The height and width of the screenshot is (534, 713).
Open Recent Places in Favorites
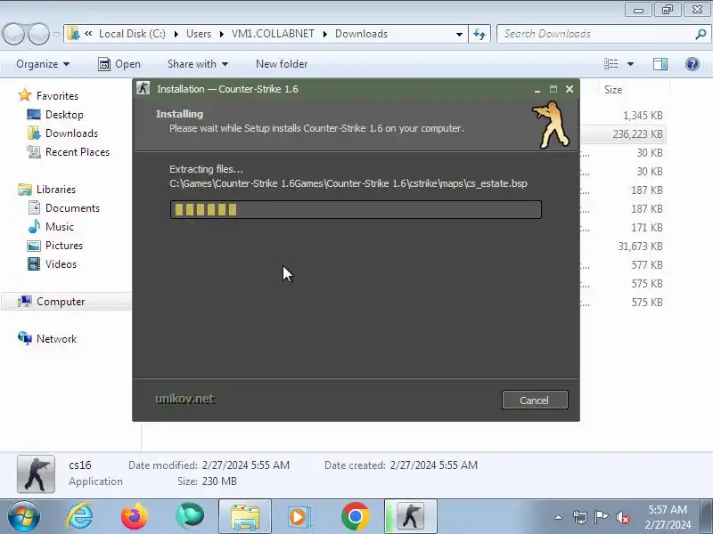coord(78,151)
